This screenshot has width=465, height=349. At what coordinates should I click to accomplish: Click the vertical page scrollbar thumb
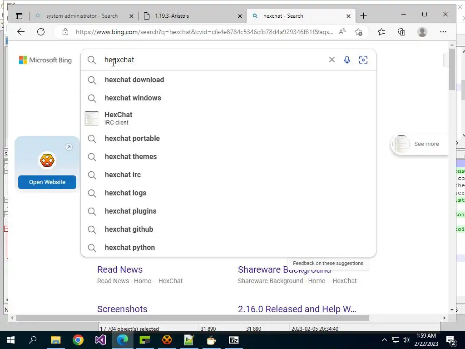(x=452, y=69)
